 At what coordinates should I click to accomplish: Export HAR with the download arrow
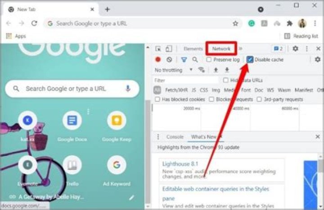point(227,70)
